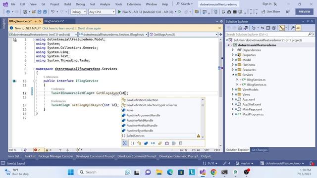
Task: Click the Save All toolbar icon
Action: [45, 12]
